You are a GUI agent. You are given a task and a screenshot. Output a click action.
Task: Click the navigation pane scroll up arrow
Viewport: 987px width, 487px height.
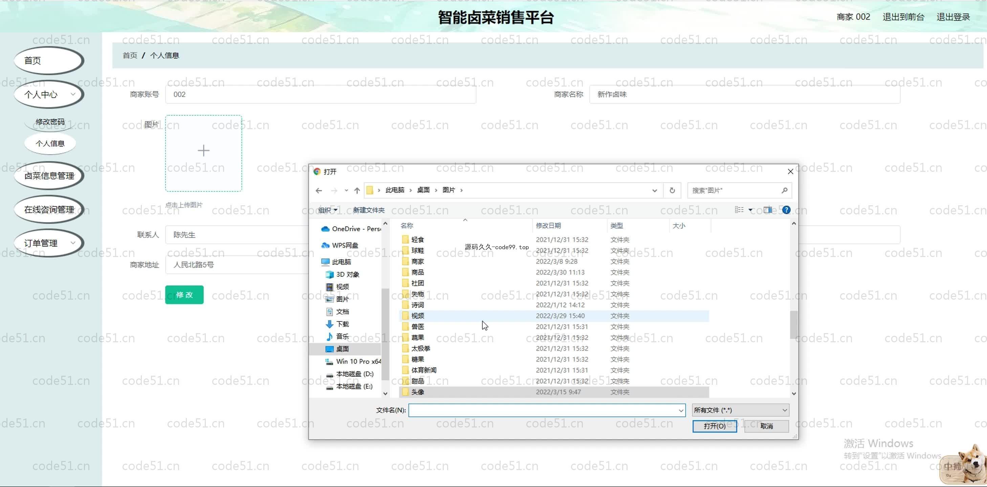click(386, 224)
